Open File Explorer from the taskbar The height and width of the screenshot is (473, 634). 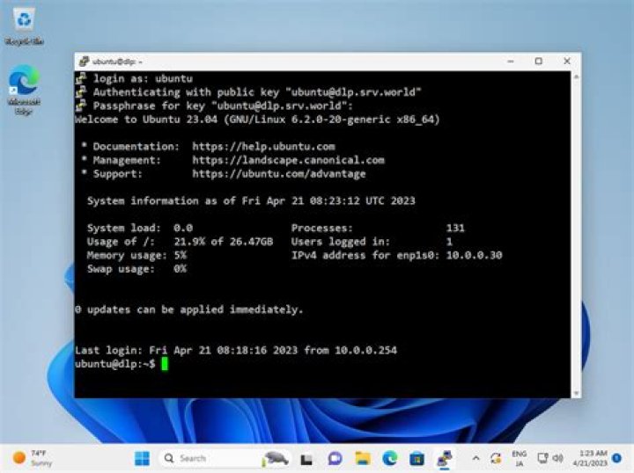pyautogui.click(x=363, y=458)
